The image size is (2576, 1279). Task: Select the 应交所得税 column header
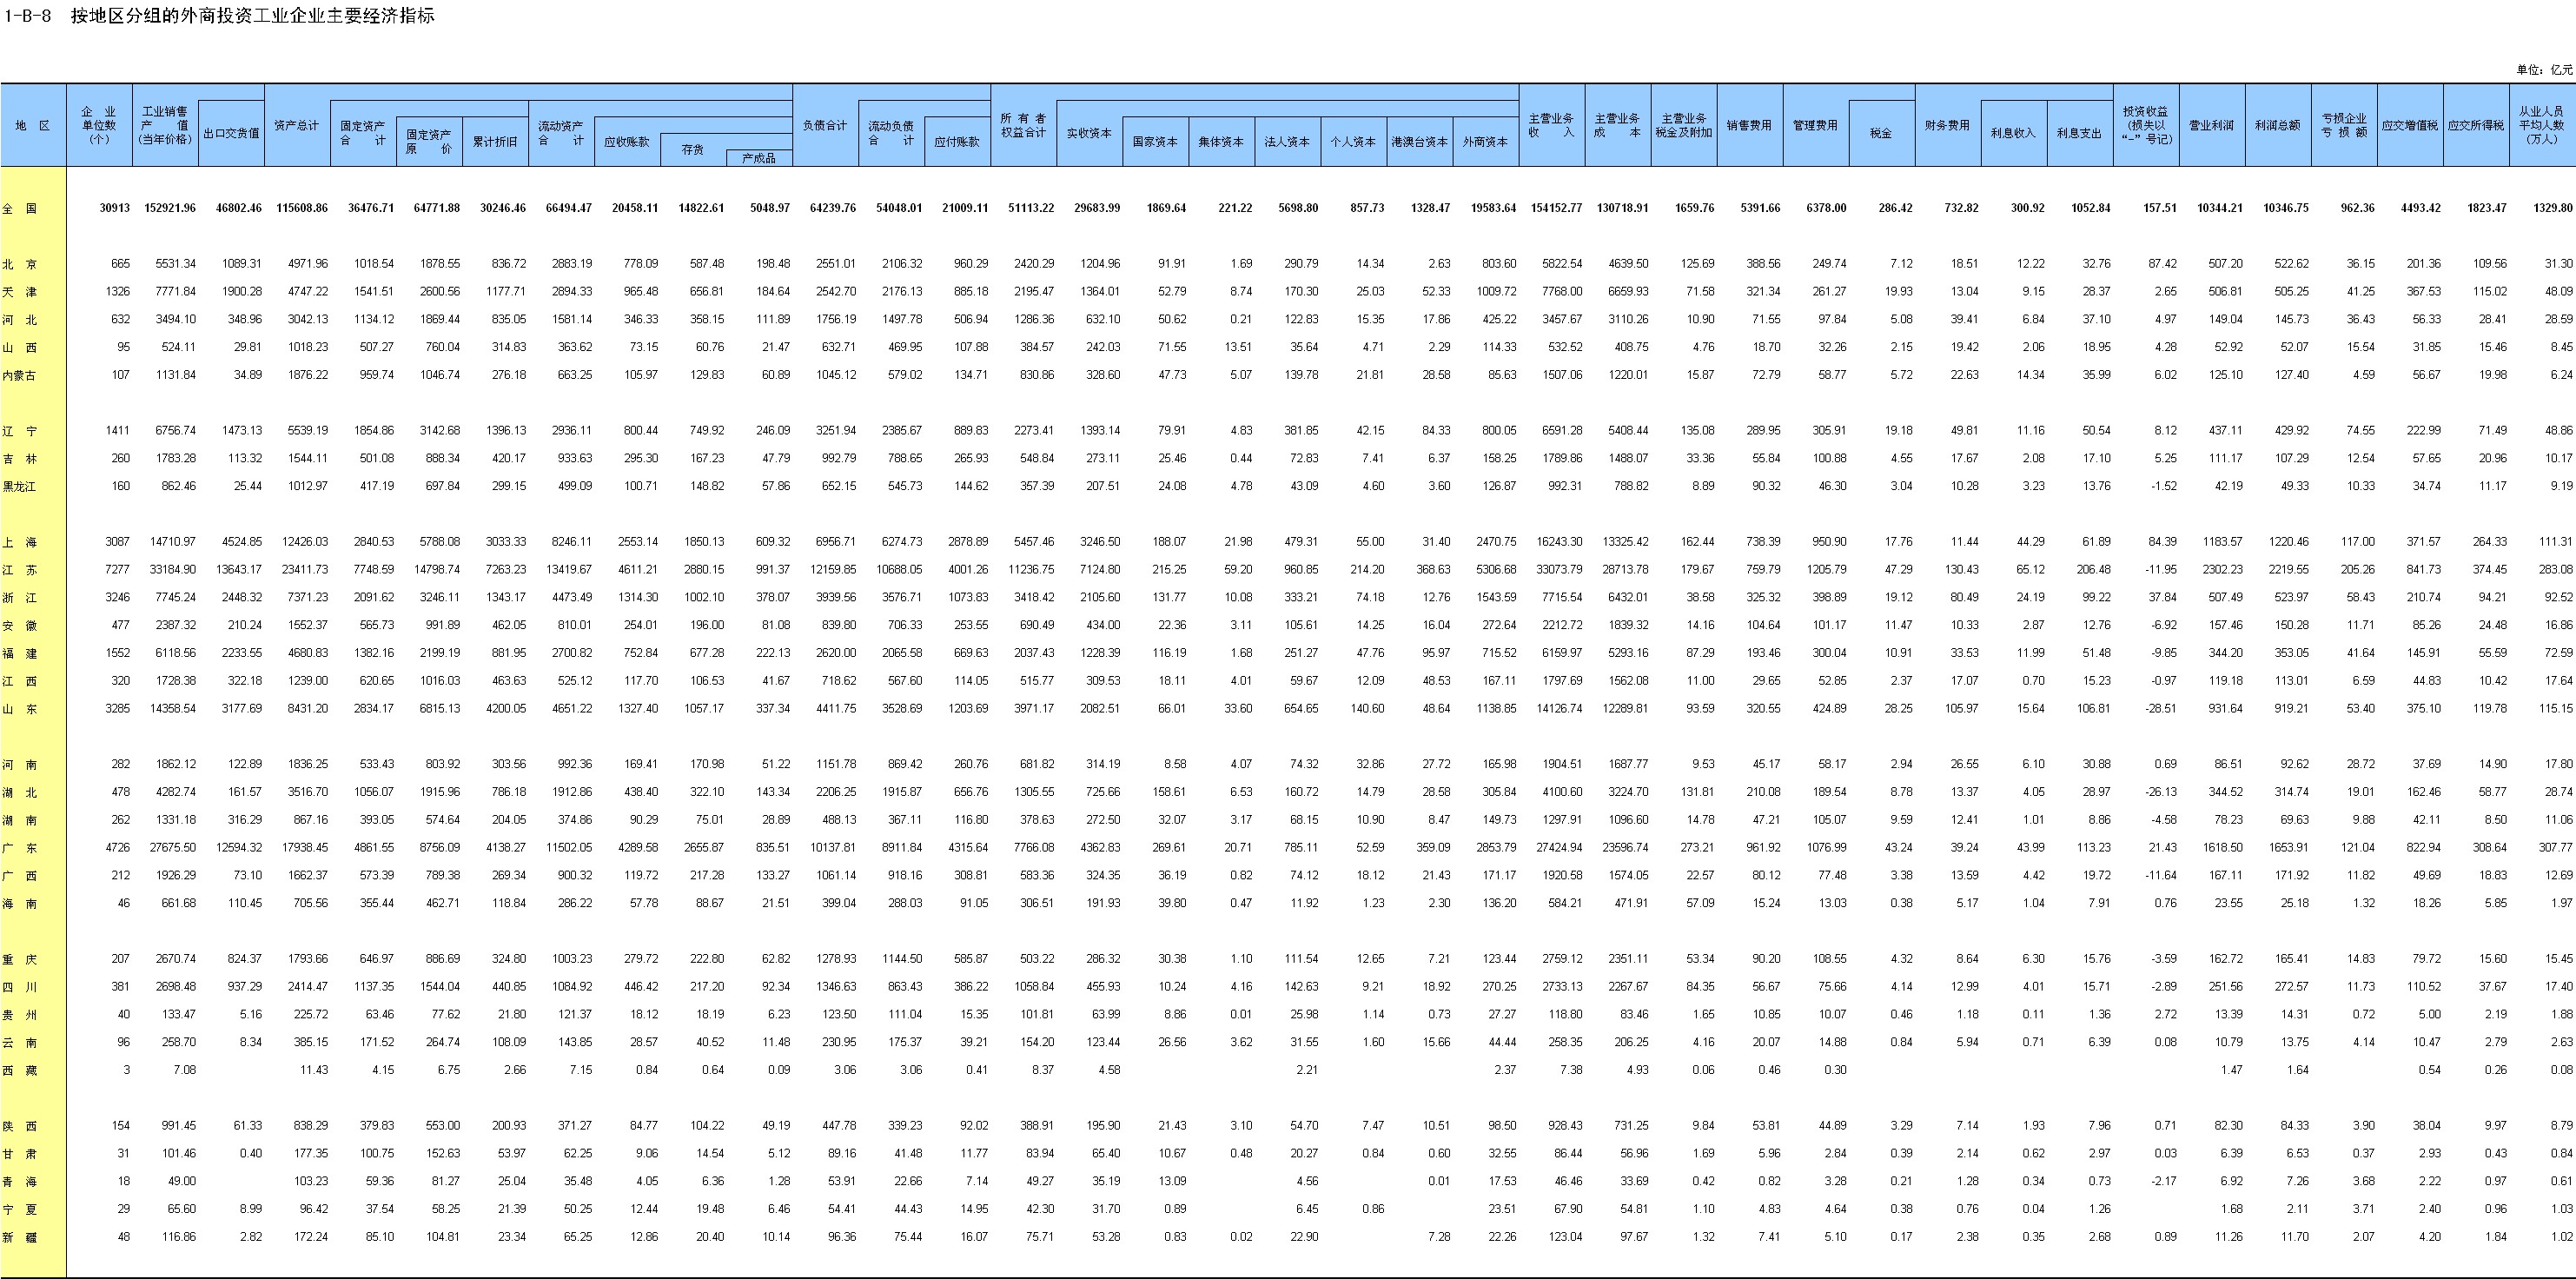pos(2476,125)
